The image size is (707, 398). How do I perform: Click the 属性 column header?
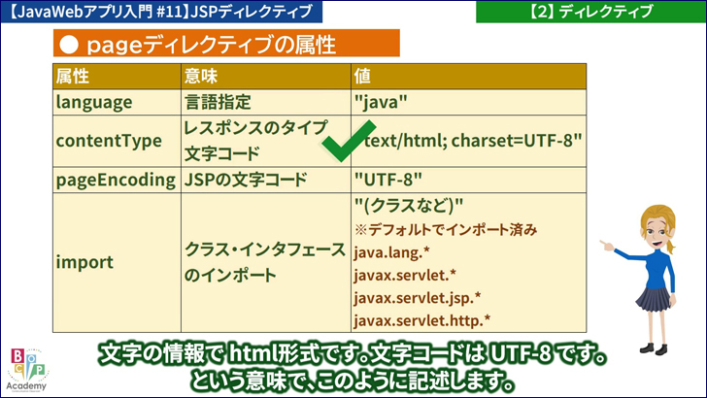(x=73, y=76)
